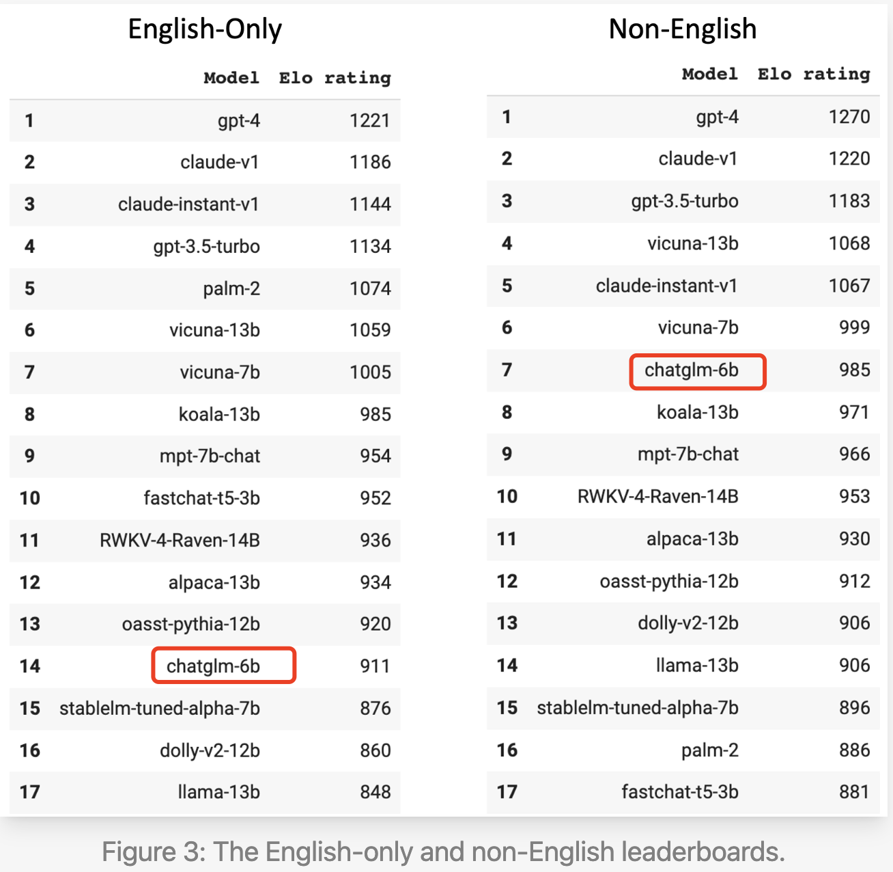Click dolly-v2-12b in the Non-English table
This screenshot has width=893, height=872.
point(688,623)
